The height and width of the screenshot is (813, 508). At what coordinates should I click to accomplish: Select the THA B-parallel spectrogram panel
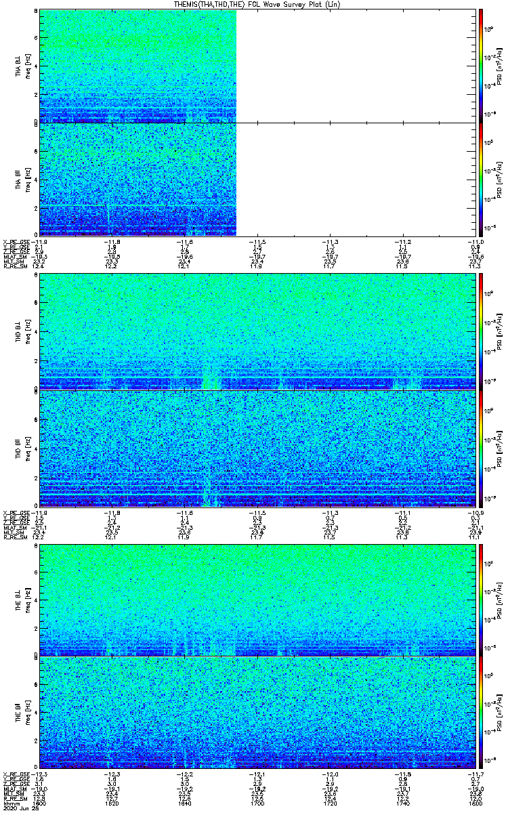pos(257,179)
